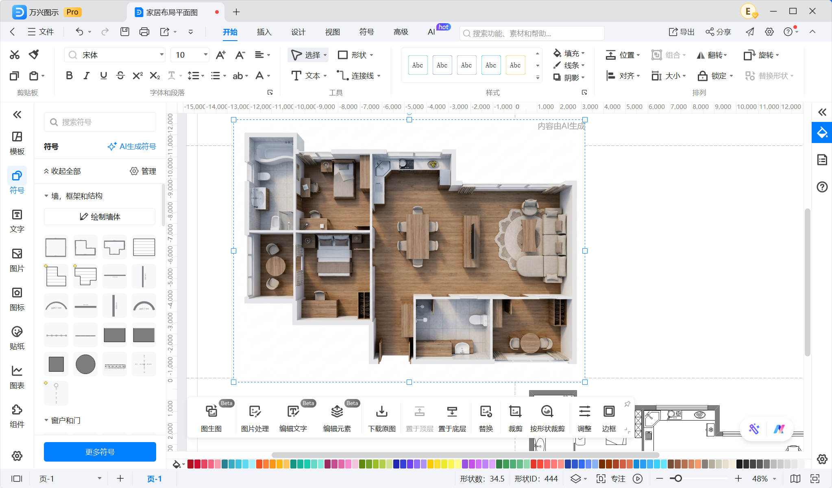Open the 图表 charts sidebar panel
The height and width of the screenshot is (488, 832).
(x=17, y=377)
